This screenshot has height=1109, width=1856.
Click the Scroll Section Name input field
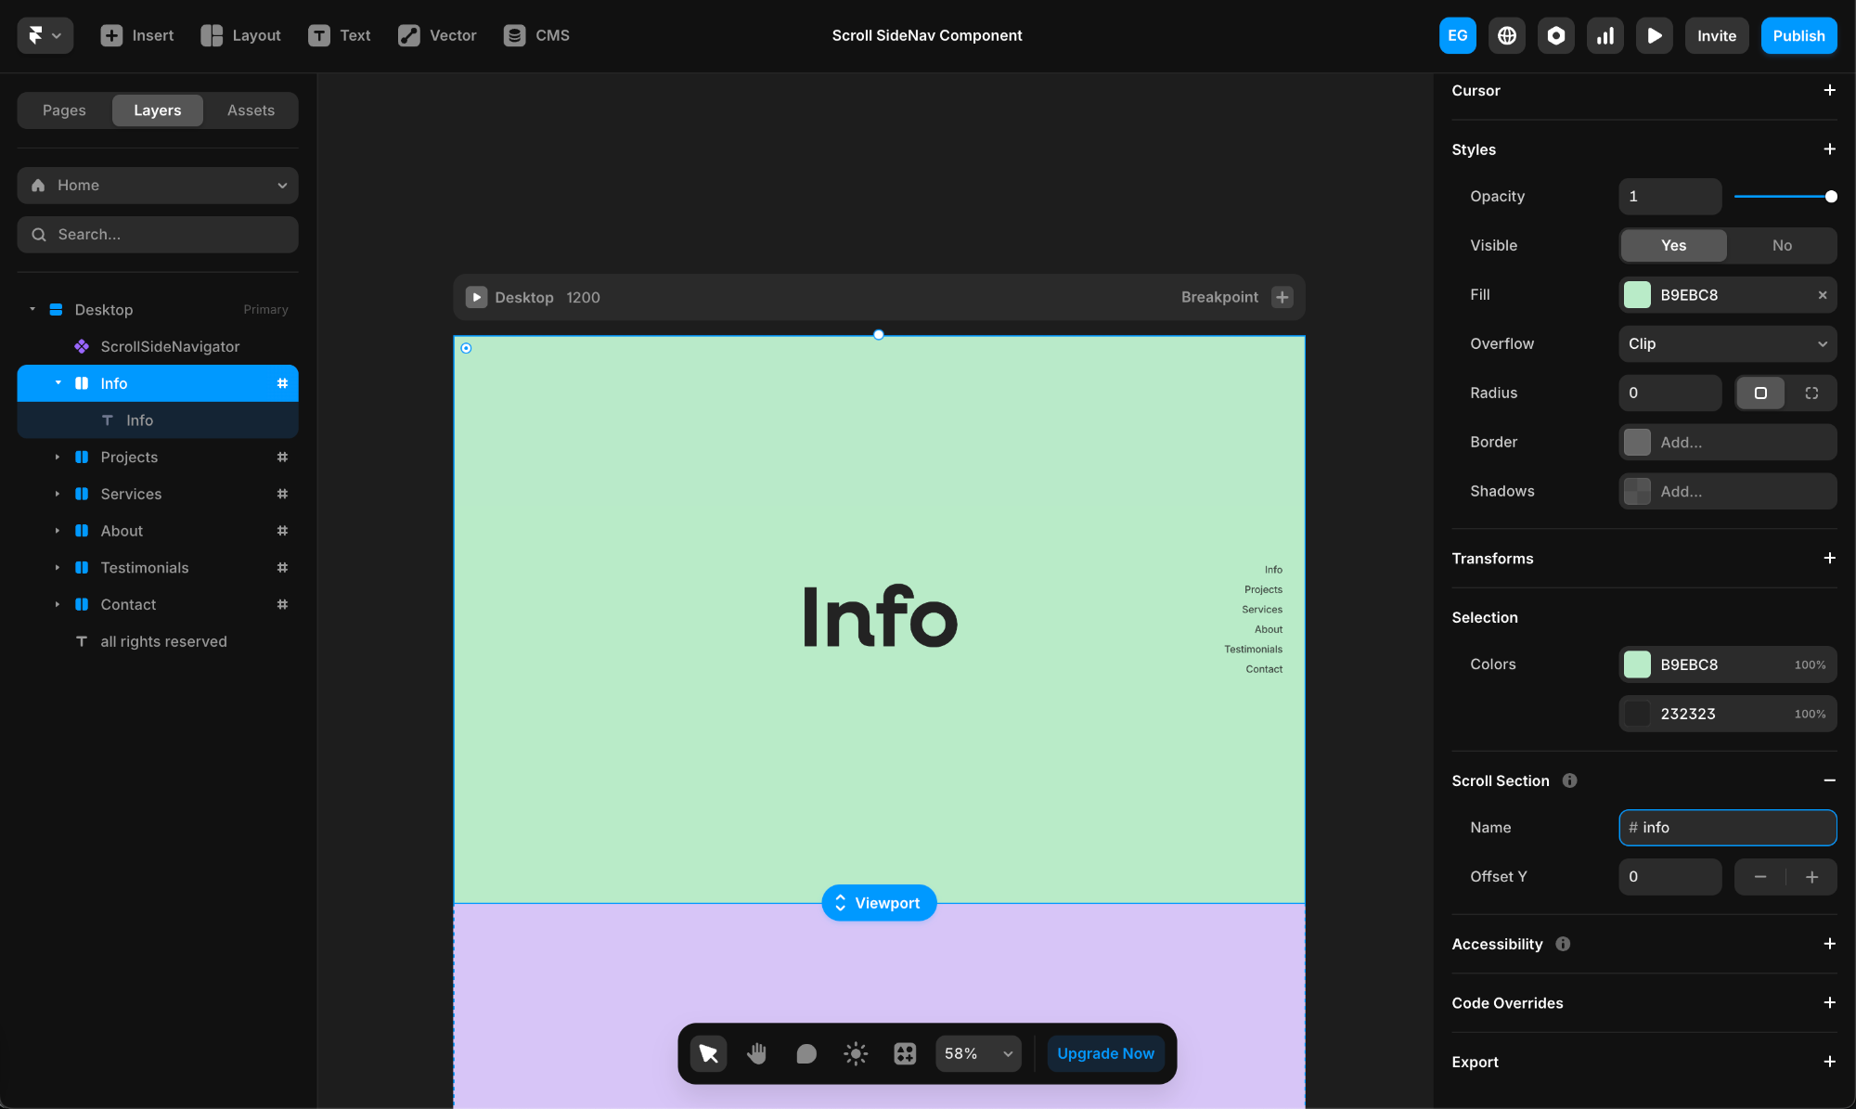pyautogui.click(x=1727, y=827)
